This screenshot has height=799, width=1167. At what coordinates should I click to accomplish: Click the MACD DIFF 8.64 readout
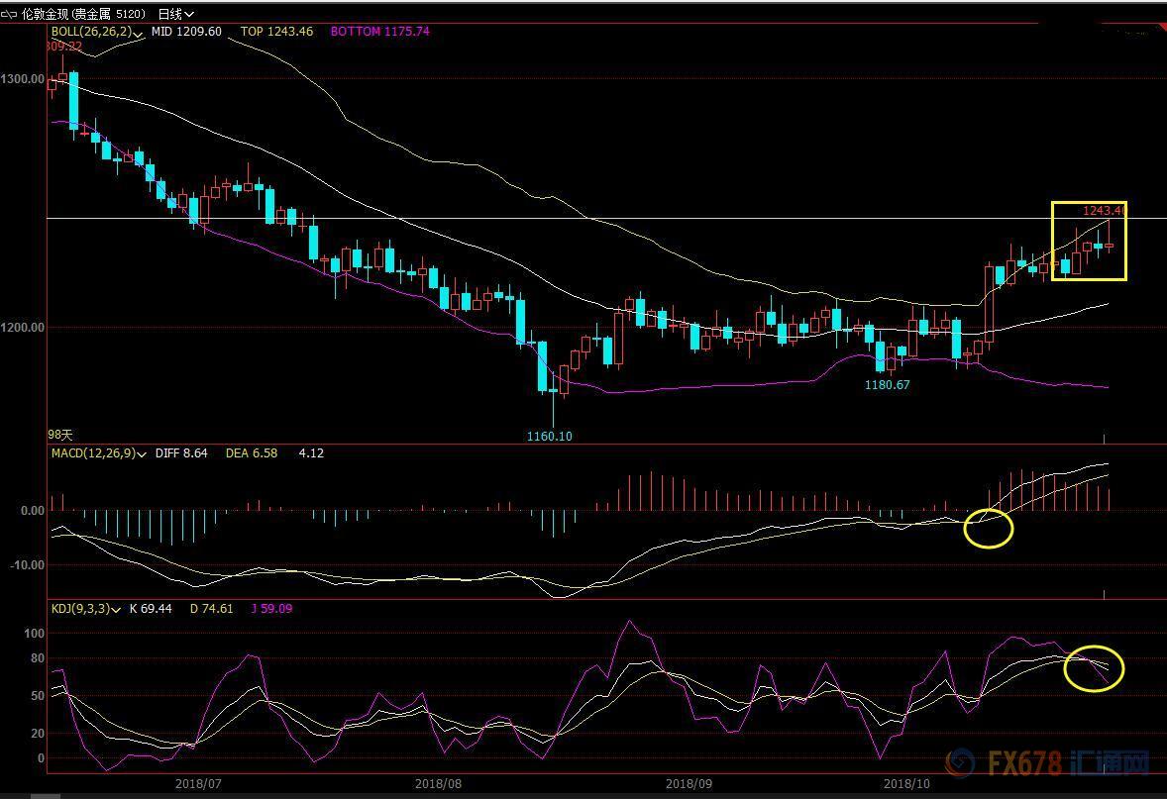181,453
